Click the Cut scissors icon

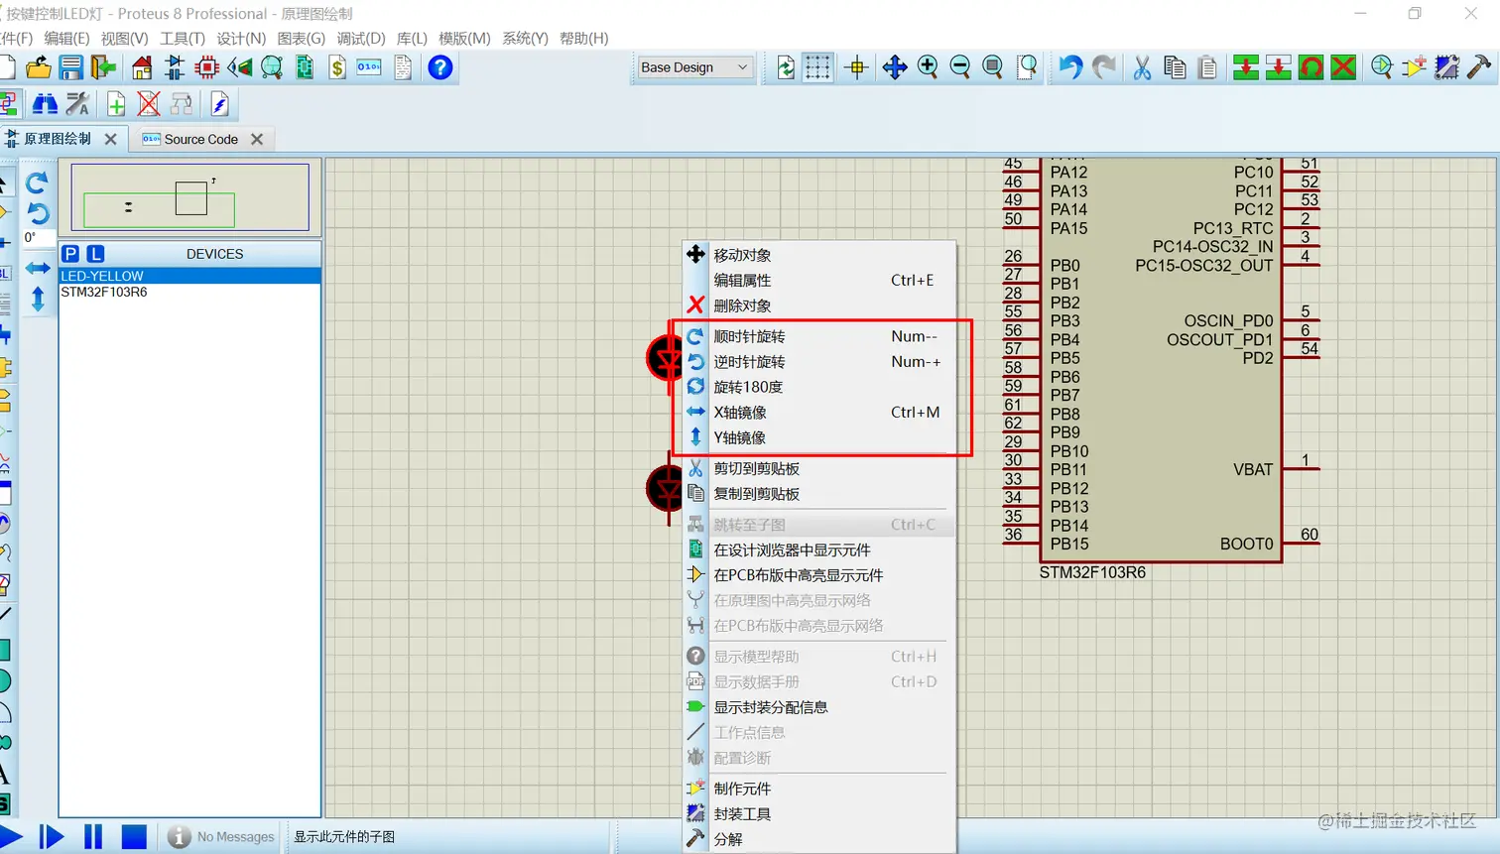1143,67
